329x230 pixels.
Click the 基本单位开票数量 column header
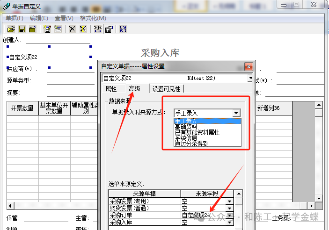[54, 108]
